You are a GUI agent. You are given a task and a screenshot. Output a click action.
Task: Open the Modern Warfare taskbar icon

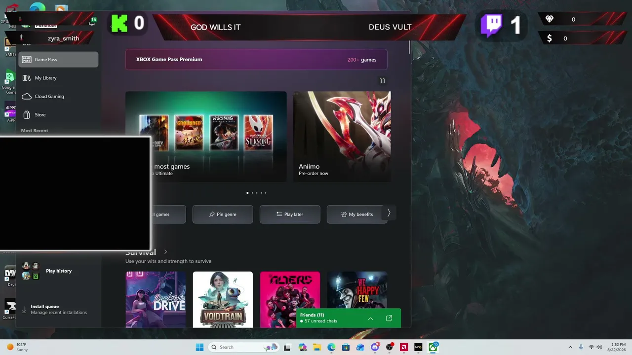(418, 347)
